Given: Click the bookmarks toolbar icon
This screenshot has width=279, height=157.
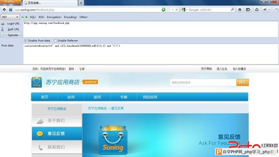Looking at the screenshot, I should (x=248, y=10).
